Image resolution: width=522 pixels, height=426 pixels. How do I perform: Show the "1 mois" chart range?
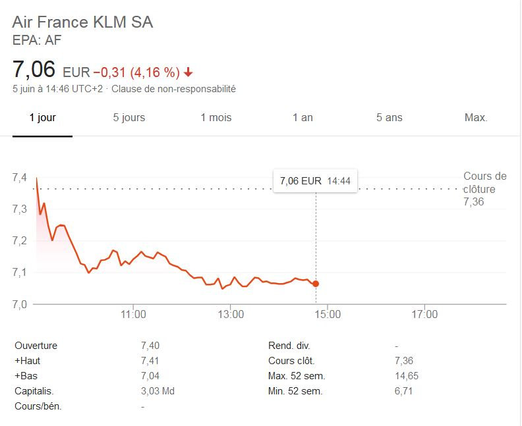point(216,118)
